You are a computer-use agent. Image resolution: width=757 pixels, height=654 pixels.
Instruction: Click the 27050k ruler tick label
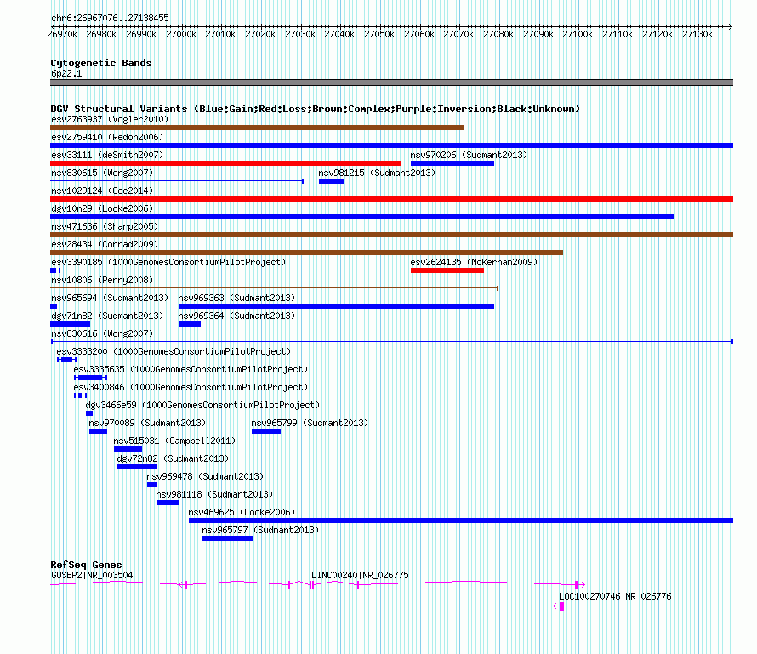[379, 34]
